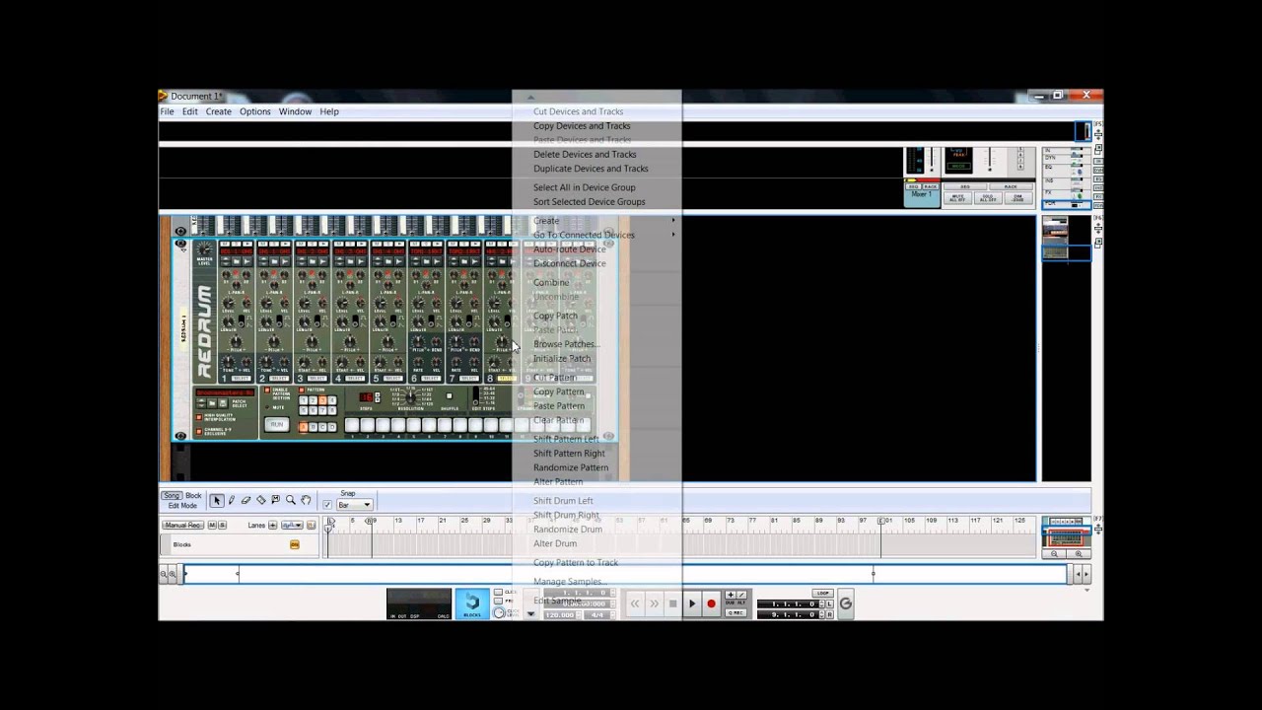Expand Go To Connected Devices submenu
Viewport: 1262px width, 710px height.
[x=596, y=235]
